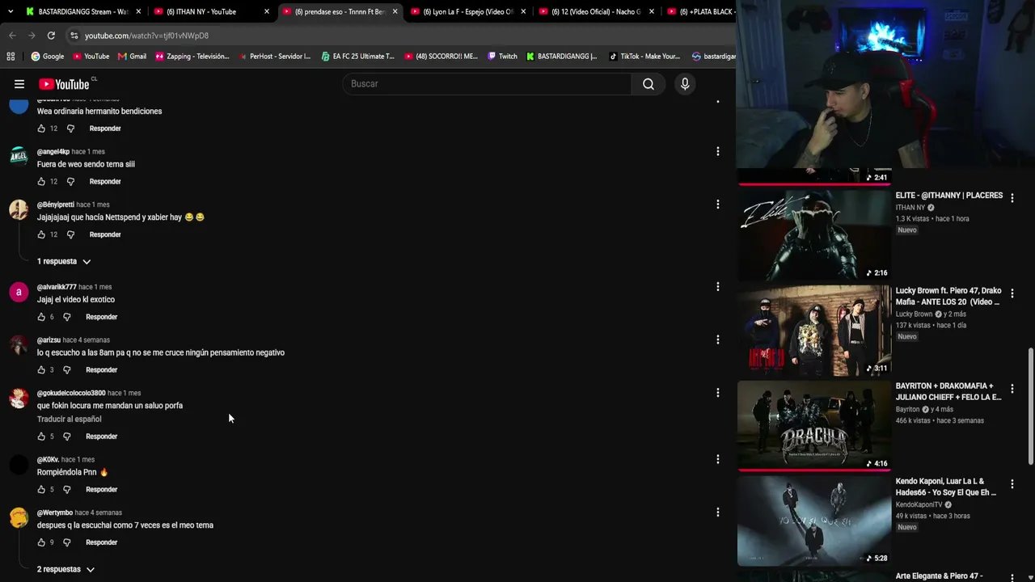Open @alvarikk777's profile avatar
1035x582 pixels.
pyautogui.click(x=19, y=293)
